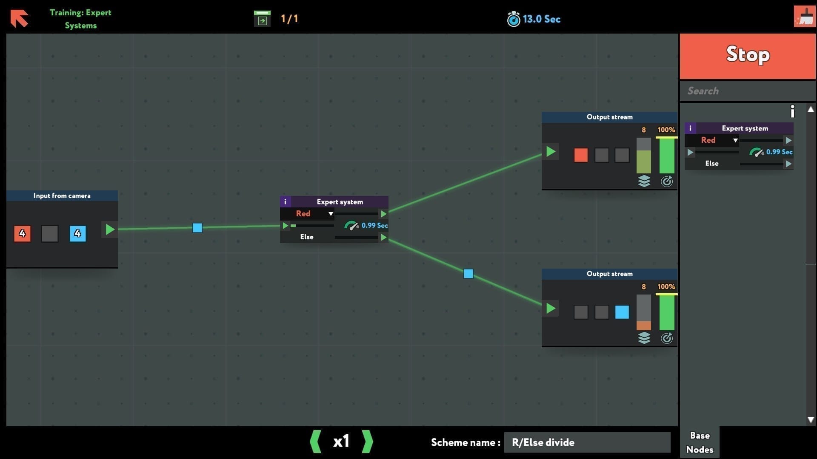Toggle the blue square in bottom Output stream
The height and width of the screenshot is (459, 817).
pos(622,312)
